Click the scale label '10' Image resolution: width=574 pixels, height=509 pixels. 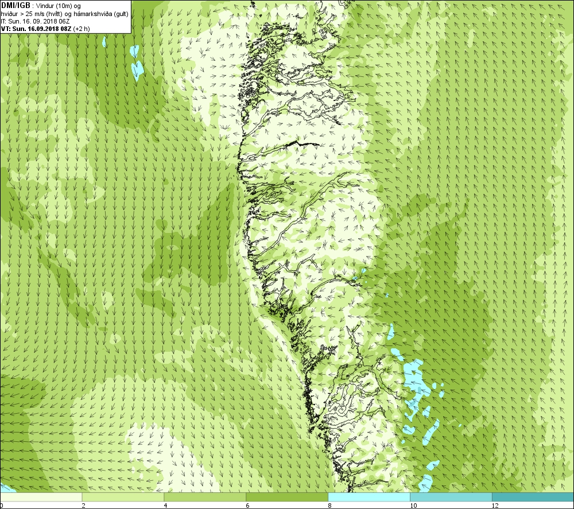coord(413,506)
